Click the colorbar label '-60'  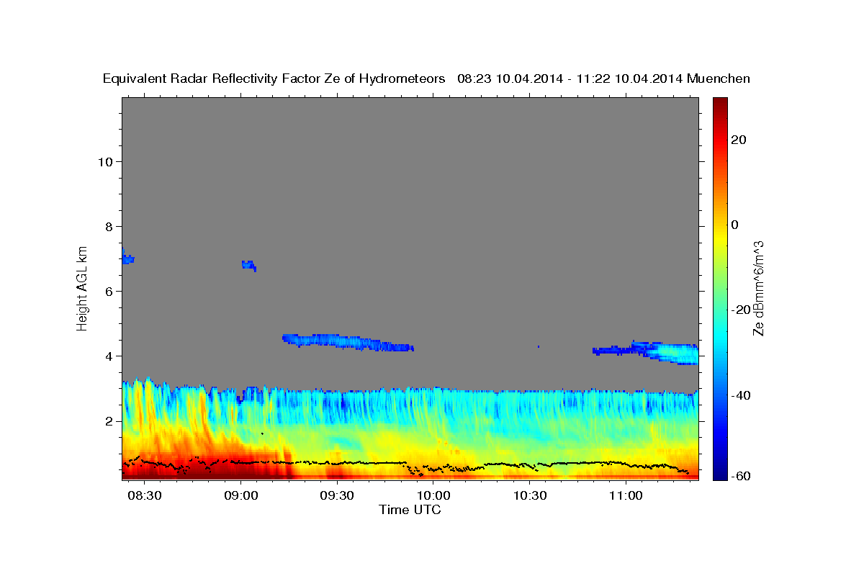[741, 476]
